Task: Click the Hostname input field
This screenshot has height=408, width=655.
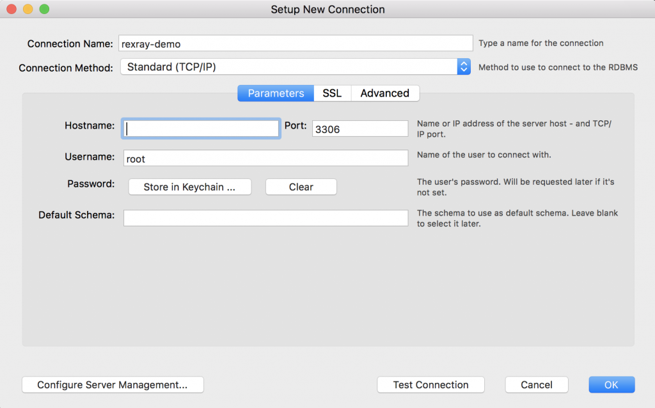Action: (200, 128)
